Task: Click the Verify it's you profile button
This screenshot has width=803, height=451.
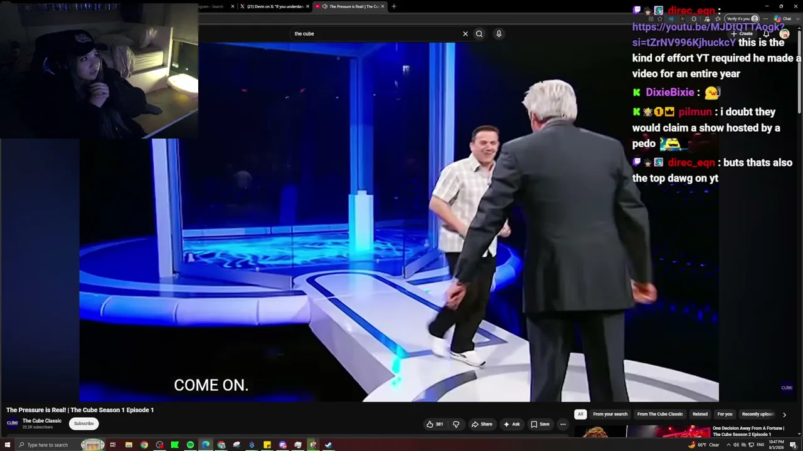Action: pos(743,19)
